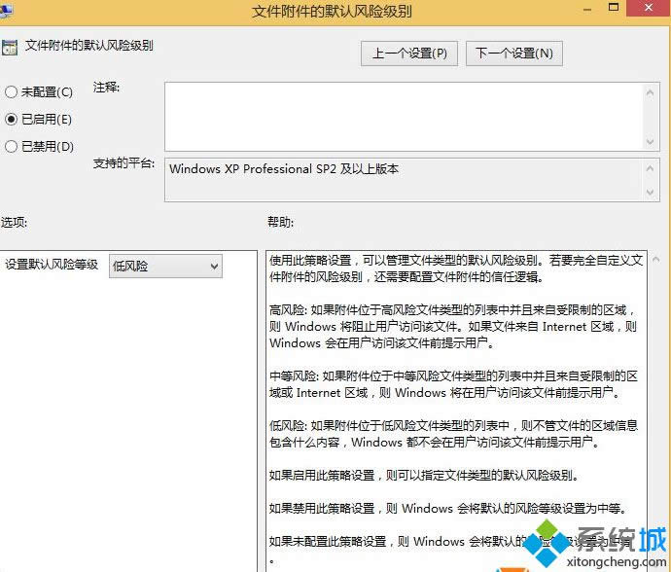Screen dimensions: 671x572
Task: Click supported platform scroll down arrow
Action: pyautogui.click(x=650, y=193)
